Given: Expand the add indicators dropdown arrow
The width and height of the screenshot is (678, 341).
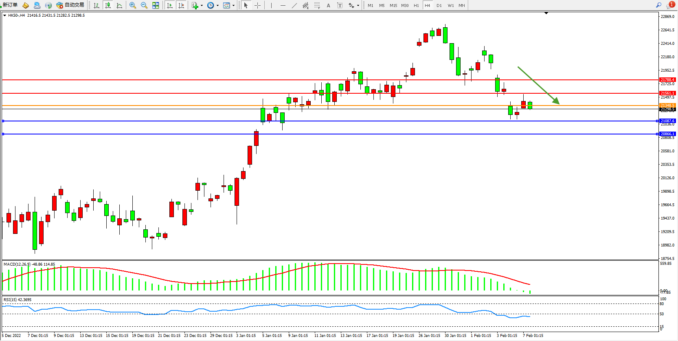Looking at the screenshot, I should (x=202, y=5).
